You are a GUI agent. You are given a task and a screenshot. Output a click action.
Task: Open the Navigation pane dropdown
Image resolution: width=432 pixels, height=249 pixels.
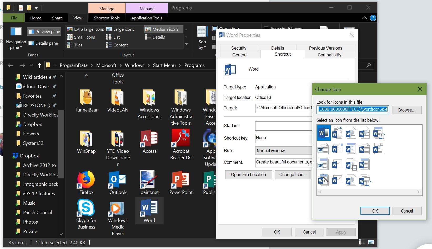point(16,45)
